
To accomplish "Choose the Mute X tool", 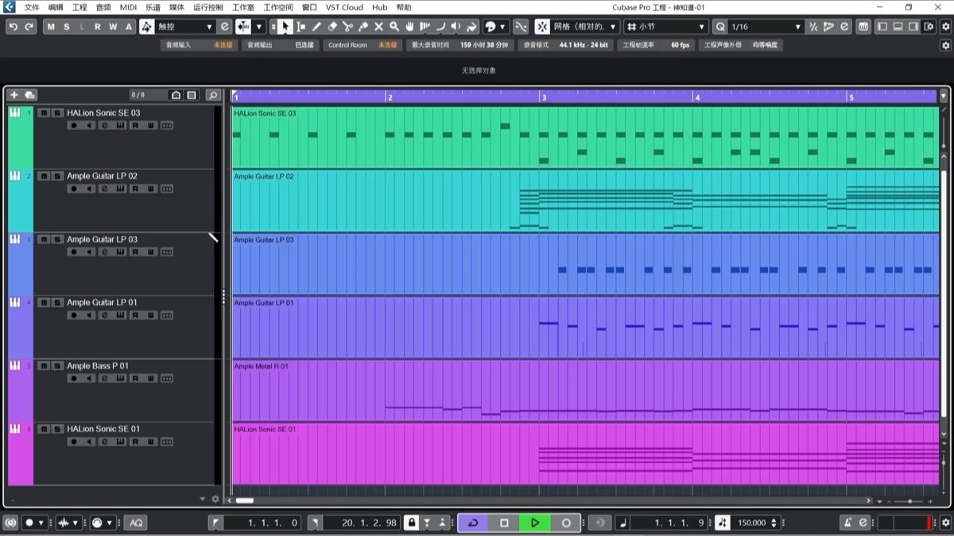I will tap(378, 27).
